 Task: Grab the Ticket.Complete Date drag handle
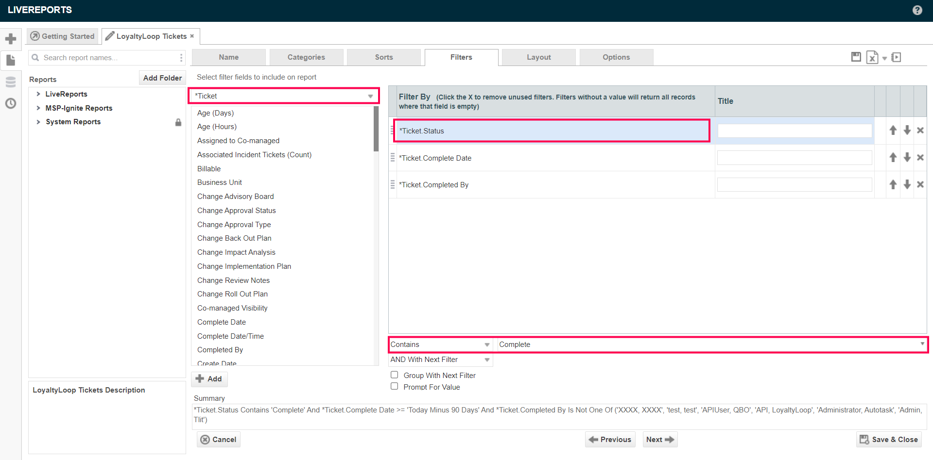393,158
